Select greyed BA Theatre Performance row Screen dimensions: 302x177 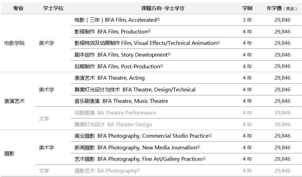pyautogui.click(x=186, y=113)
